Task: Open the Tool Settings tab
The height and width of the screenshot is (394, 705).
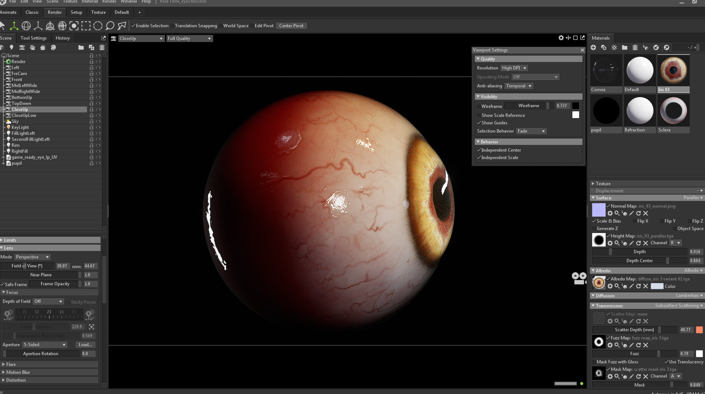Action: point(34,38)
